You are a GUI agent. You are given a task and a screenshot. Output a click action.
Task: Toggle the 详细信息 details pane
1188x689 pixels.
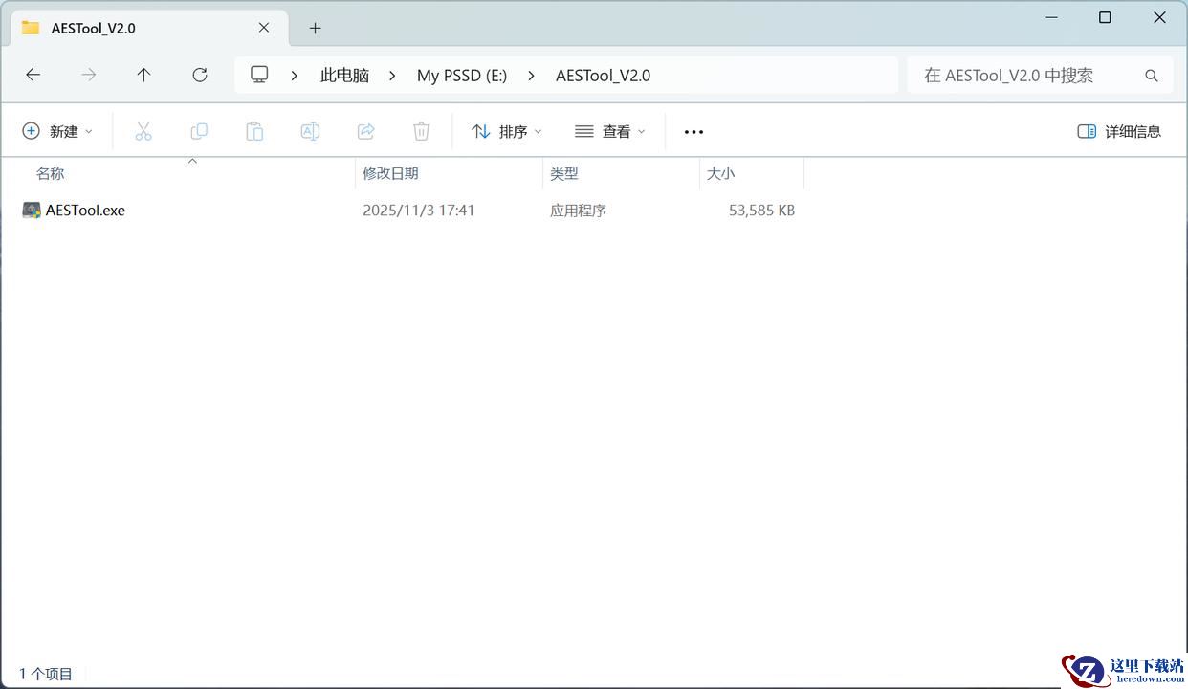coord(1119,131)
